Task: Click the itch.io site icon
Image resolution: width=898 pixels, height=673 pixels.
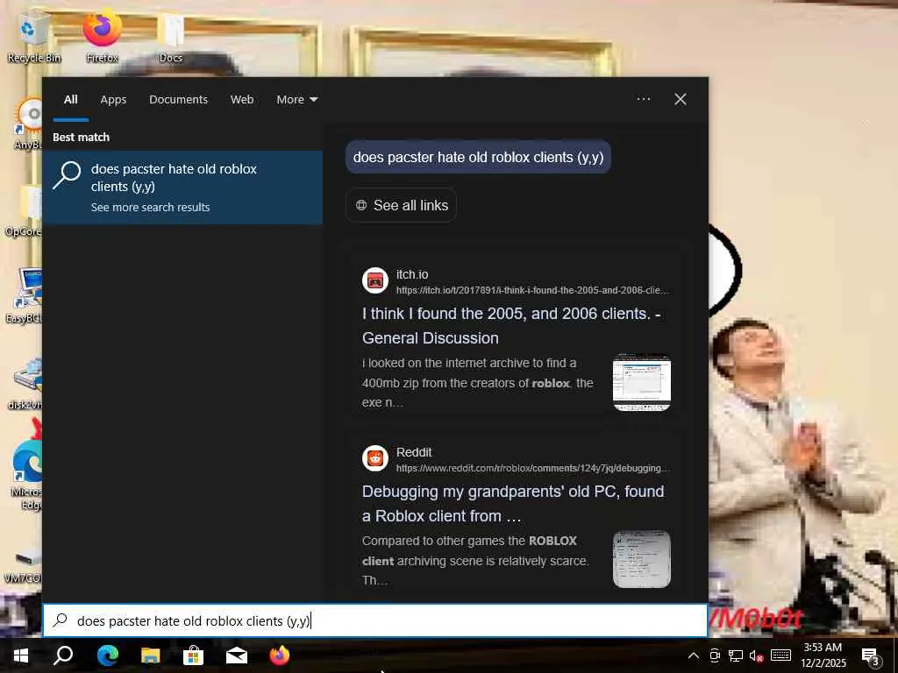Action: click(375, 281)
